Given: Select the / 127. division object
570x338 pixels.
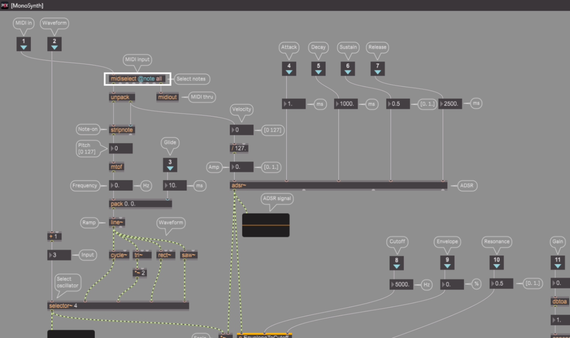Looking at the screenshot, I should [x=240, y=148].
